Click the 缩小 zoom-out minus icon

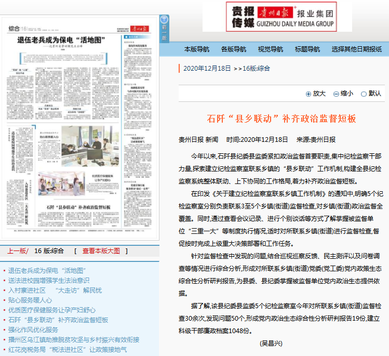(336, 94)
